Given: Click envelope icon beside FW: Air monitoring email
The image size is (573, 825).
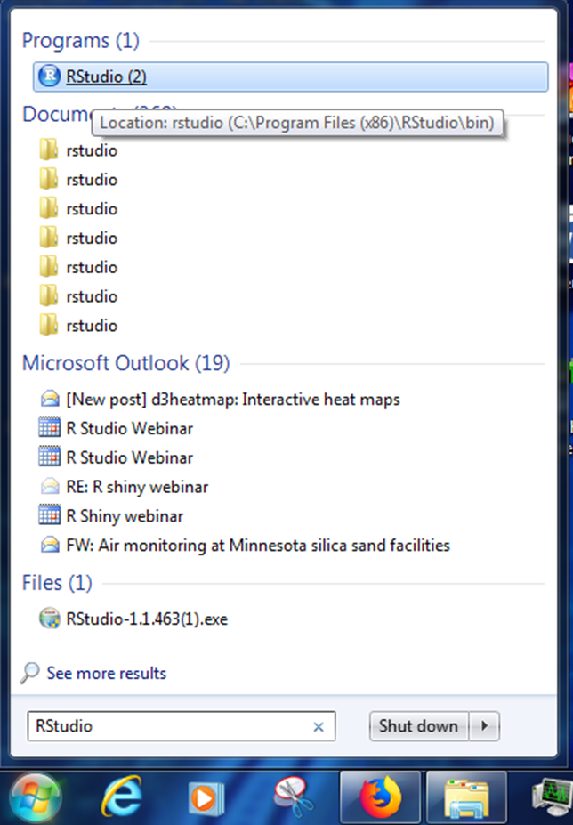Looking at the screenshot, I should pyautogui.click(x=50, y=545).
